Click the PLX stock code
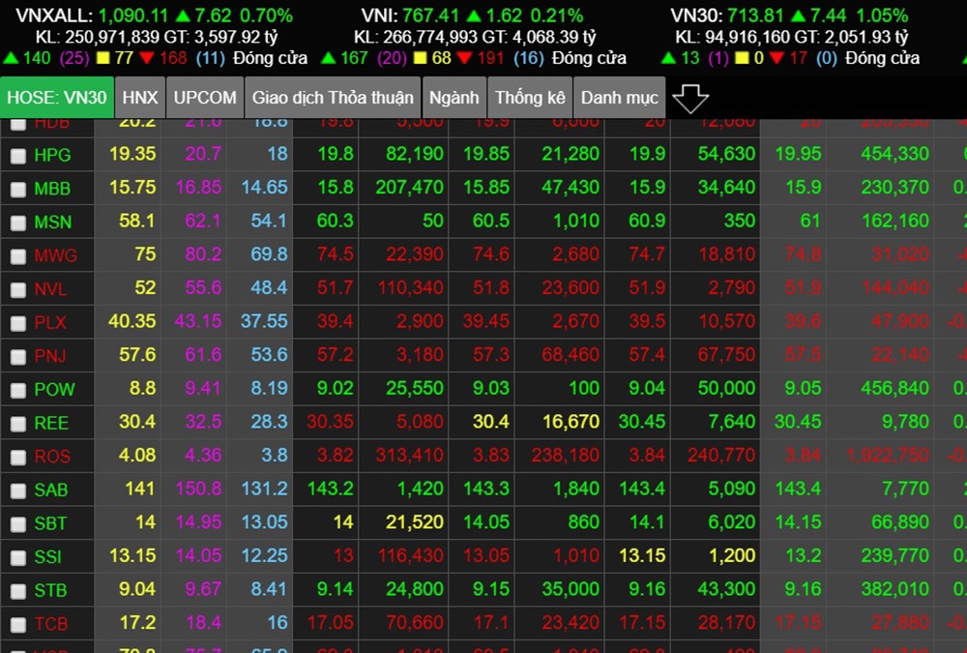 tap(50, 322)
